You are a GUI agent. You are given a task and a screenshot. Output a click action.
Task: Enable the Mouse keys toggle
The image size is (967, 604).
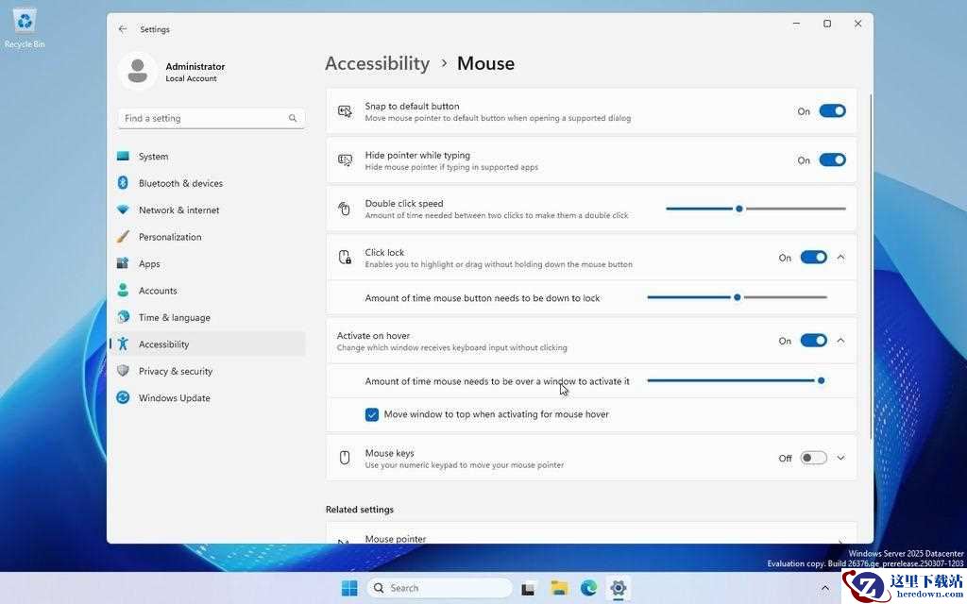pyautogui.click(x=813, y=458)
